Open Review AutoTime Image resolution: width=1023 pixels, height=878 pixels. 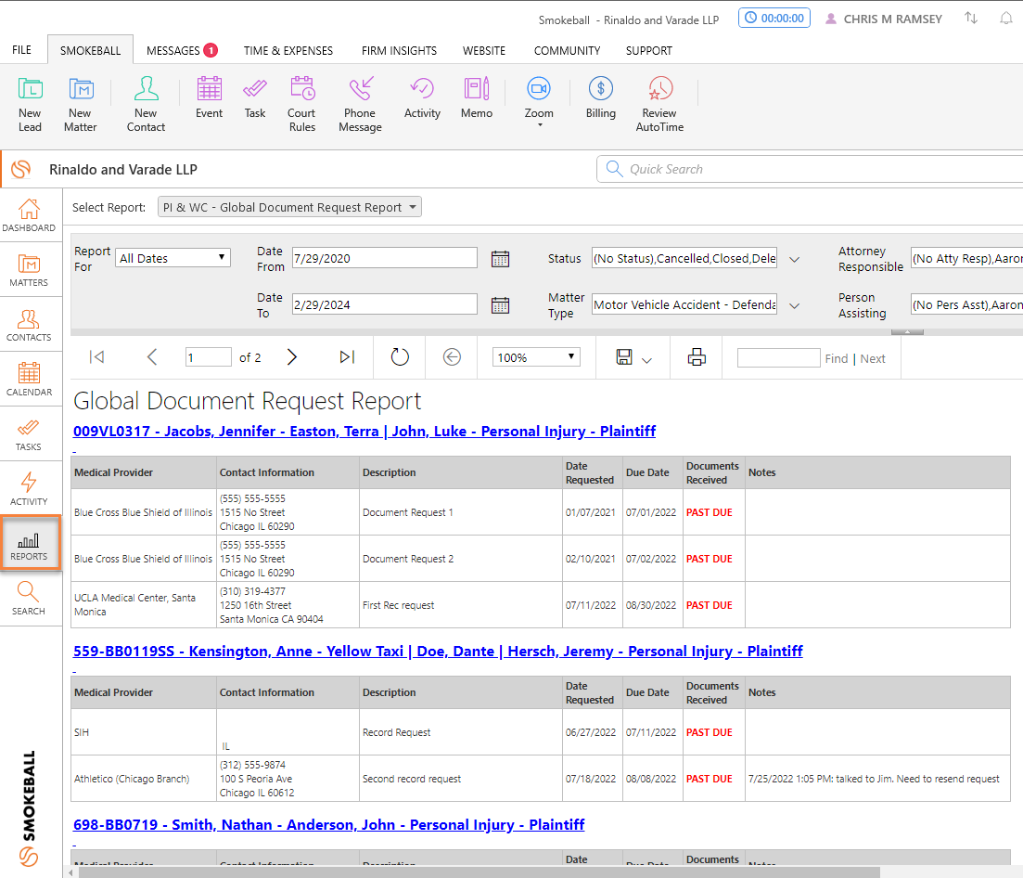pos(659,105)
